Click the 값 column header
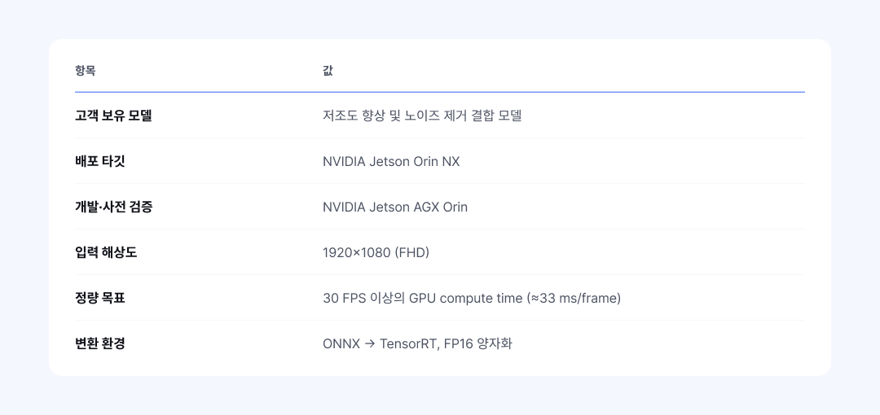880x415 pixels. tap(328, 72)
